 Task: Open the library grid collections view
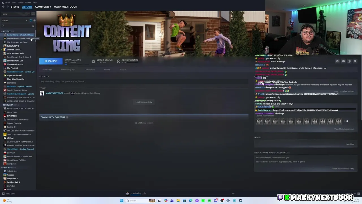33,14
